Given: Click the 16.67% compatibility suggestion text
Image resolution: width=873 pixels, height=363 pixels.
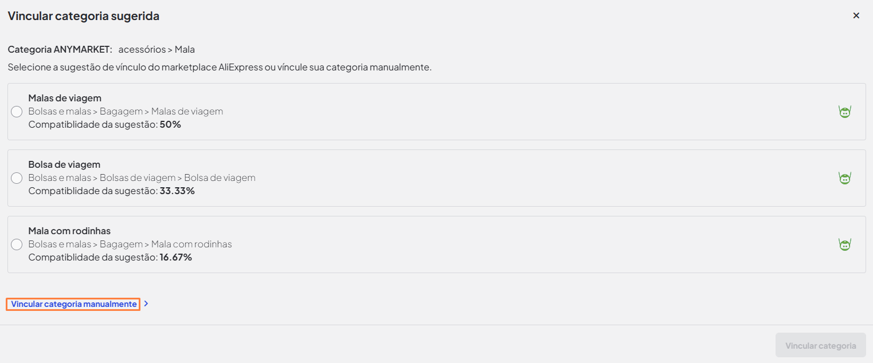Looking at the screenshot, I should click(x=110, y=257).
